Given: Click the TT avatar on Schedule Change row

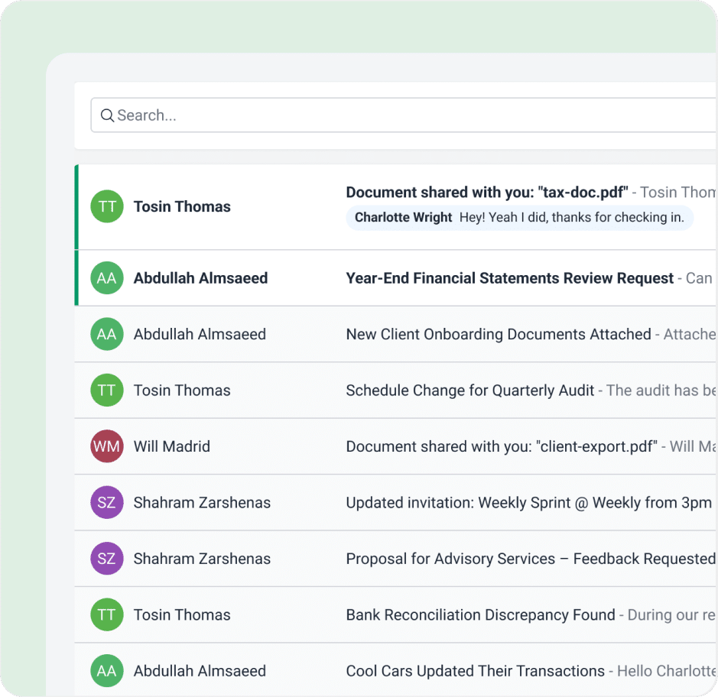Looking at the screenshot, I should pyautogui.click(x=107, y=391).
